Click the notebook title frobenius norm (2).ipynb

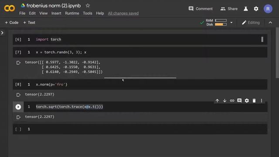54,6
